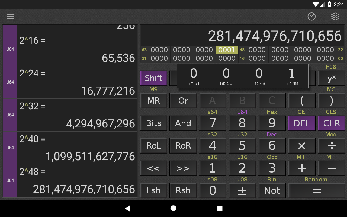
Task: Click the layers stack icon top right
Action: click(x=335, y=17)
